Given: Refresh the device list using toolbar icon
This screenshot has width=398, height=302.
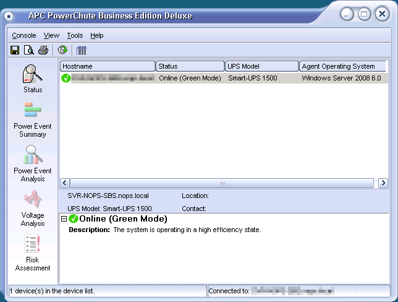Looking at the screenshot, I should point(62,50).
